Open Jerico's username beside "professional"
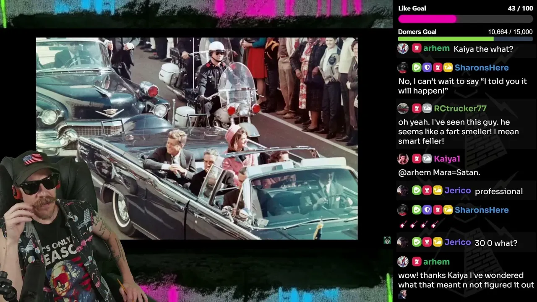Screen dimensions: 537x302 coord(458,190)
